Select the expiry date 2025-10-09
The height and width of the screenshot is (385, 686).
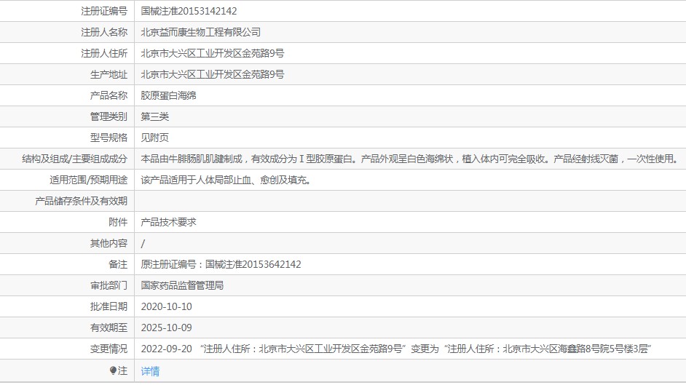[x=166, y=328]
